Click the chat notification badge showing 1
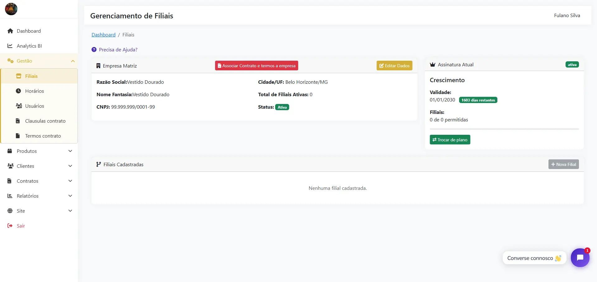 pos(587,250)
